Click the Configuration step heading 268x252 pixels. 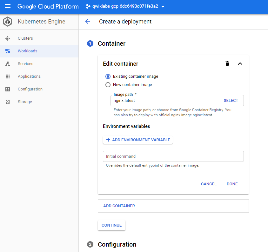coord(117,244)
